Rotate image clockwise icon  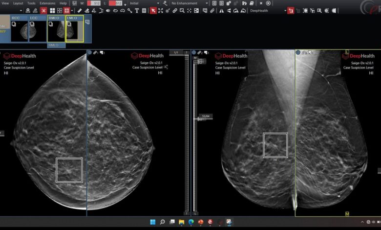coord(236,10)
